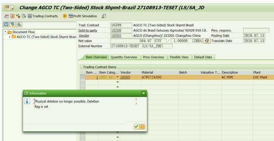Collapse all nodes in document flow tree

coord(19,25)
